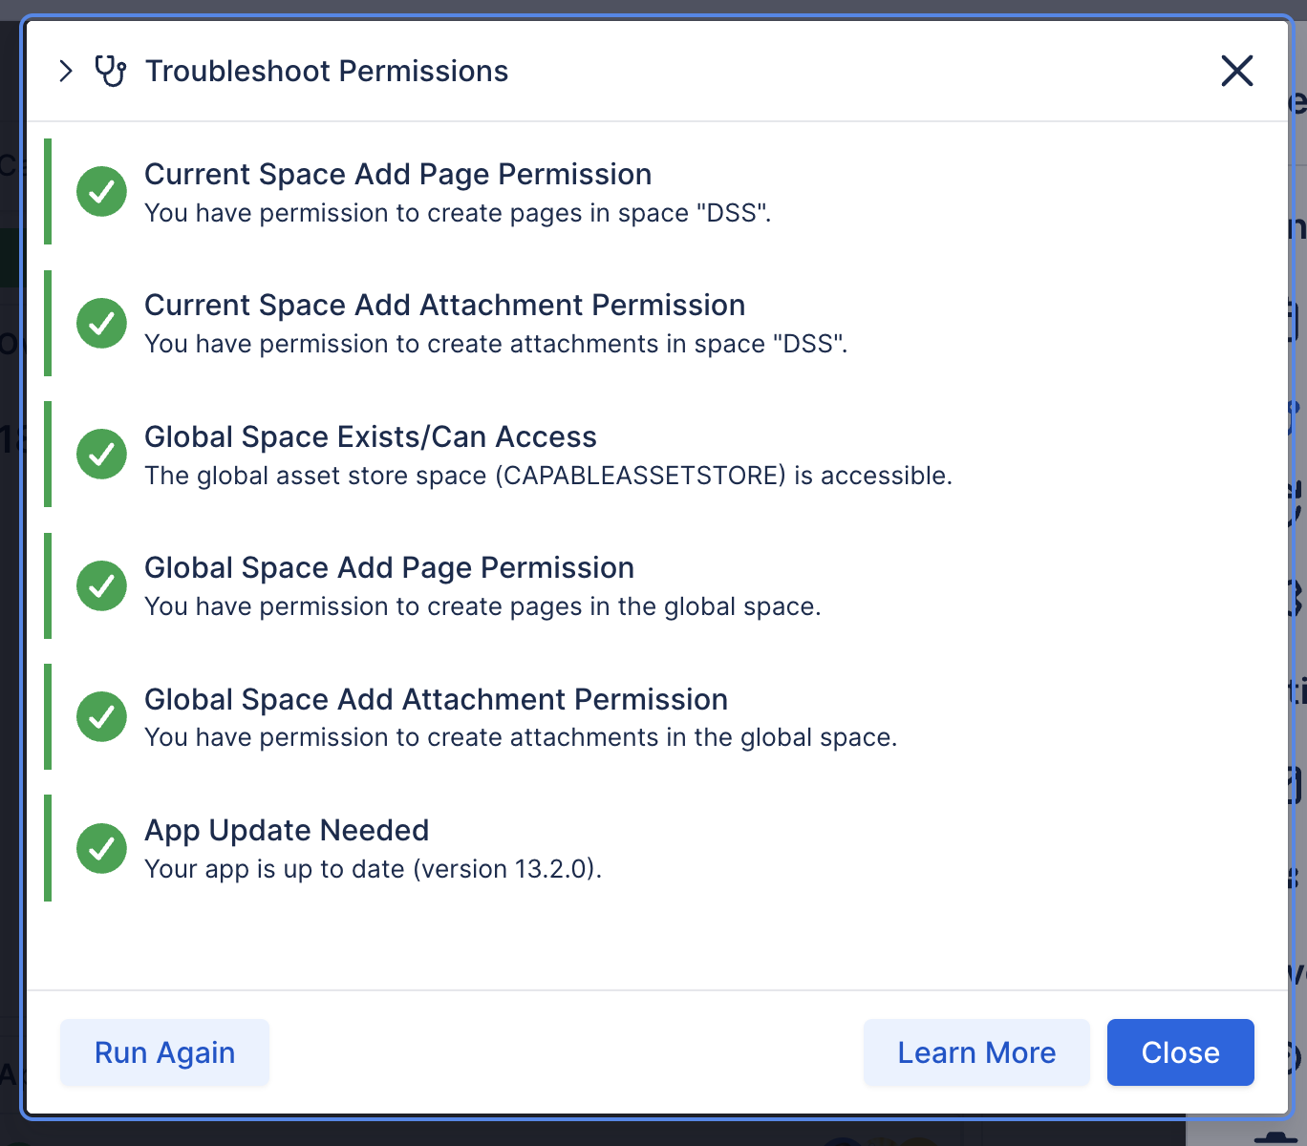Click the App Update Needed success icon
Viewport: 1307px width, 1146px height.
(101, 848)
